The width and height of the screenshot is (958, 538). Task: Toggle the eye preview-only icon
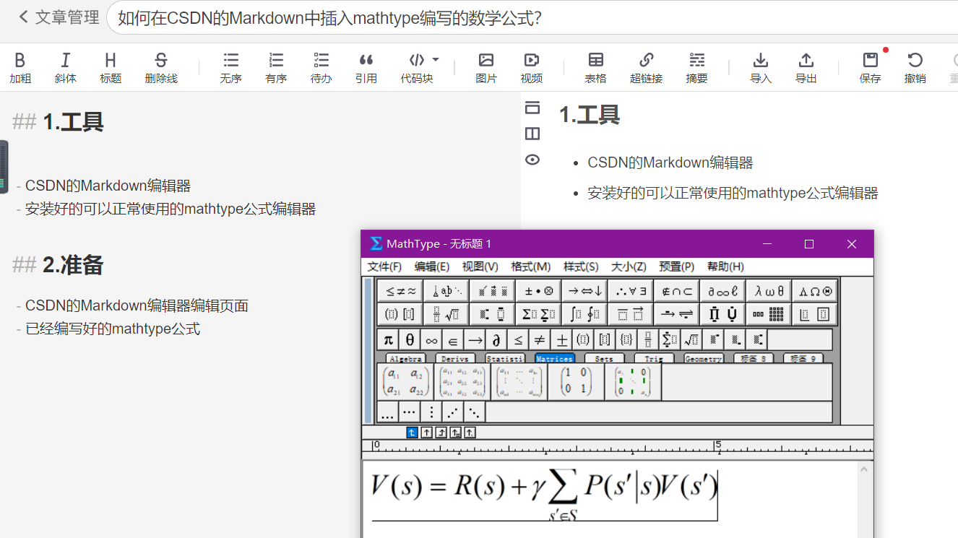click(x=532, y=160)
